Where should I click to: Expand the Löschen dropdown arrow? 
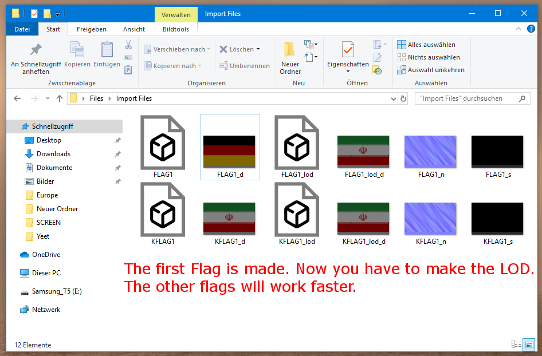point(258,49)
